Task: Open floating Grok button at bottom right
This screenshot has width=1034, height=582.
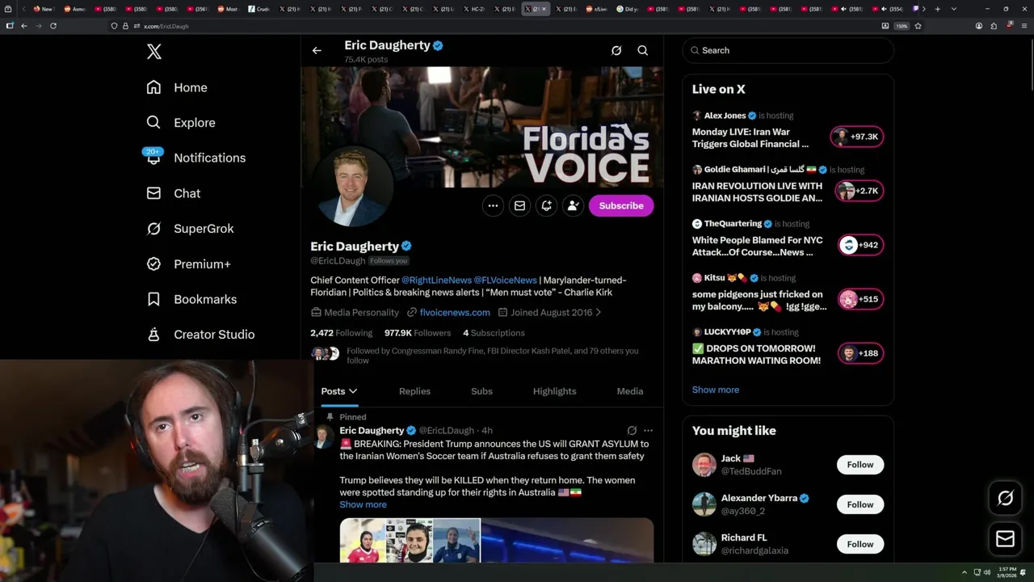Action: [x=1006, y=499]
